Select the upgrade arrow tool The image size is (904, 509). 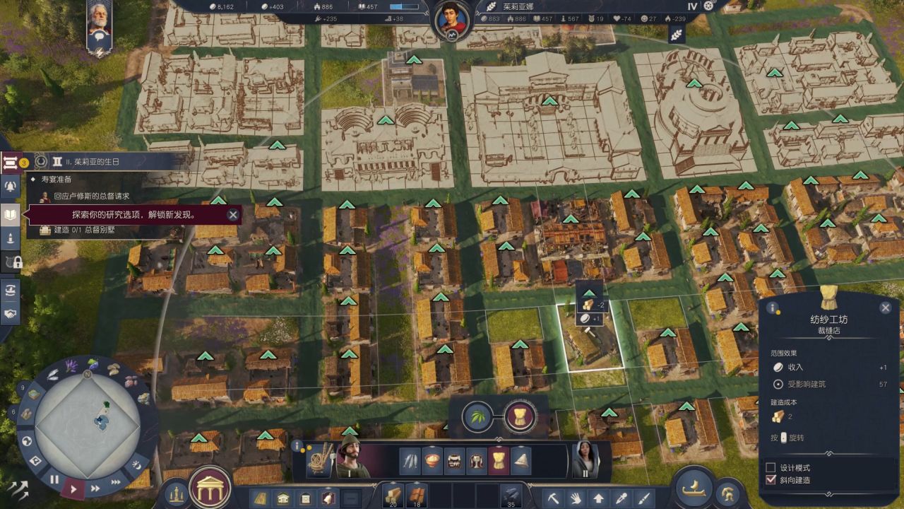599,498
